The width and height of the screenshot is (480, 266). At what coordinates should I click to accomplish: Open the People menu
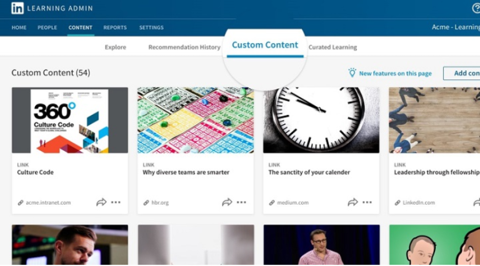[x=47, y=27]
